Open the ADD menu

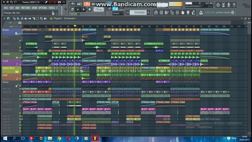coord(17,8)
